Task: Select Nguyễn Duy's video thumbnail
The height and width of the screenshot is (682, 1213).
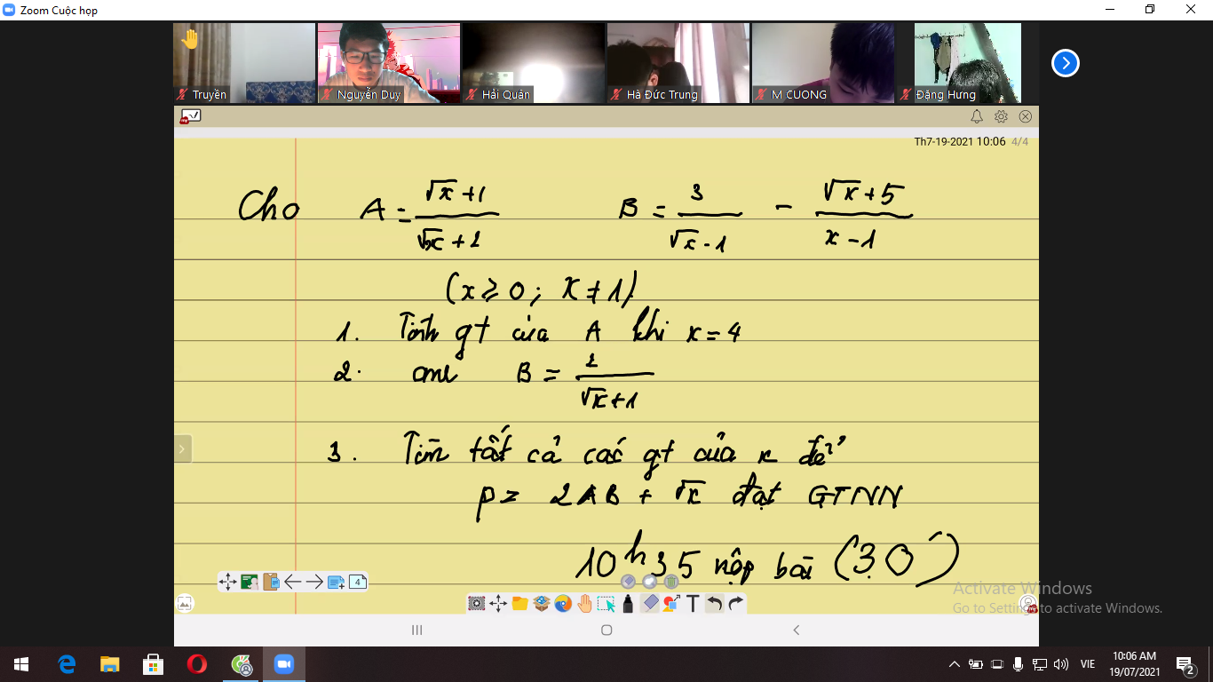Action: [x=389, y=63]
